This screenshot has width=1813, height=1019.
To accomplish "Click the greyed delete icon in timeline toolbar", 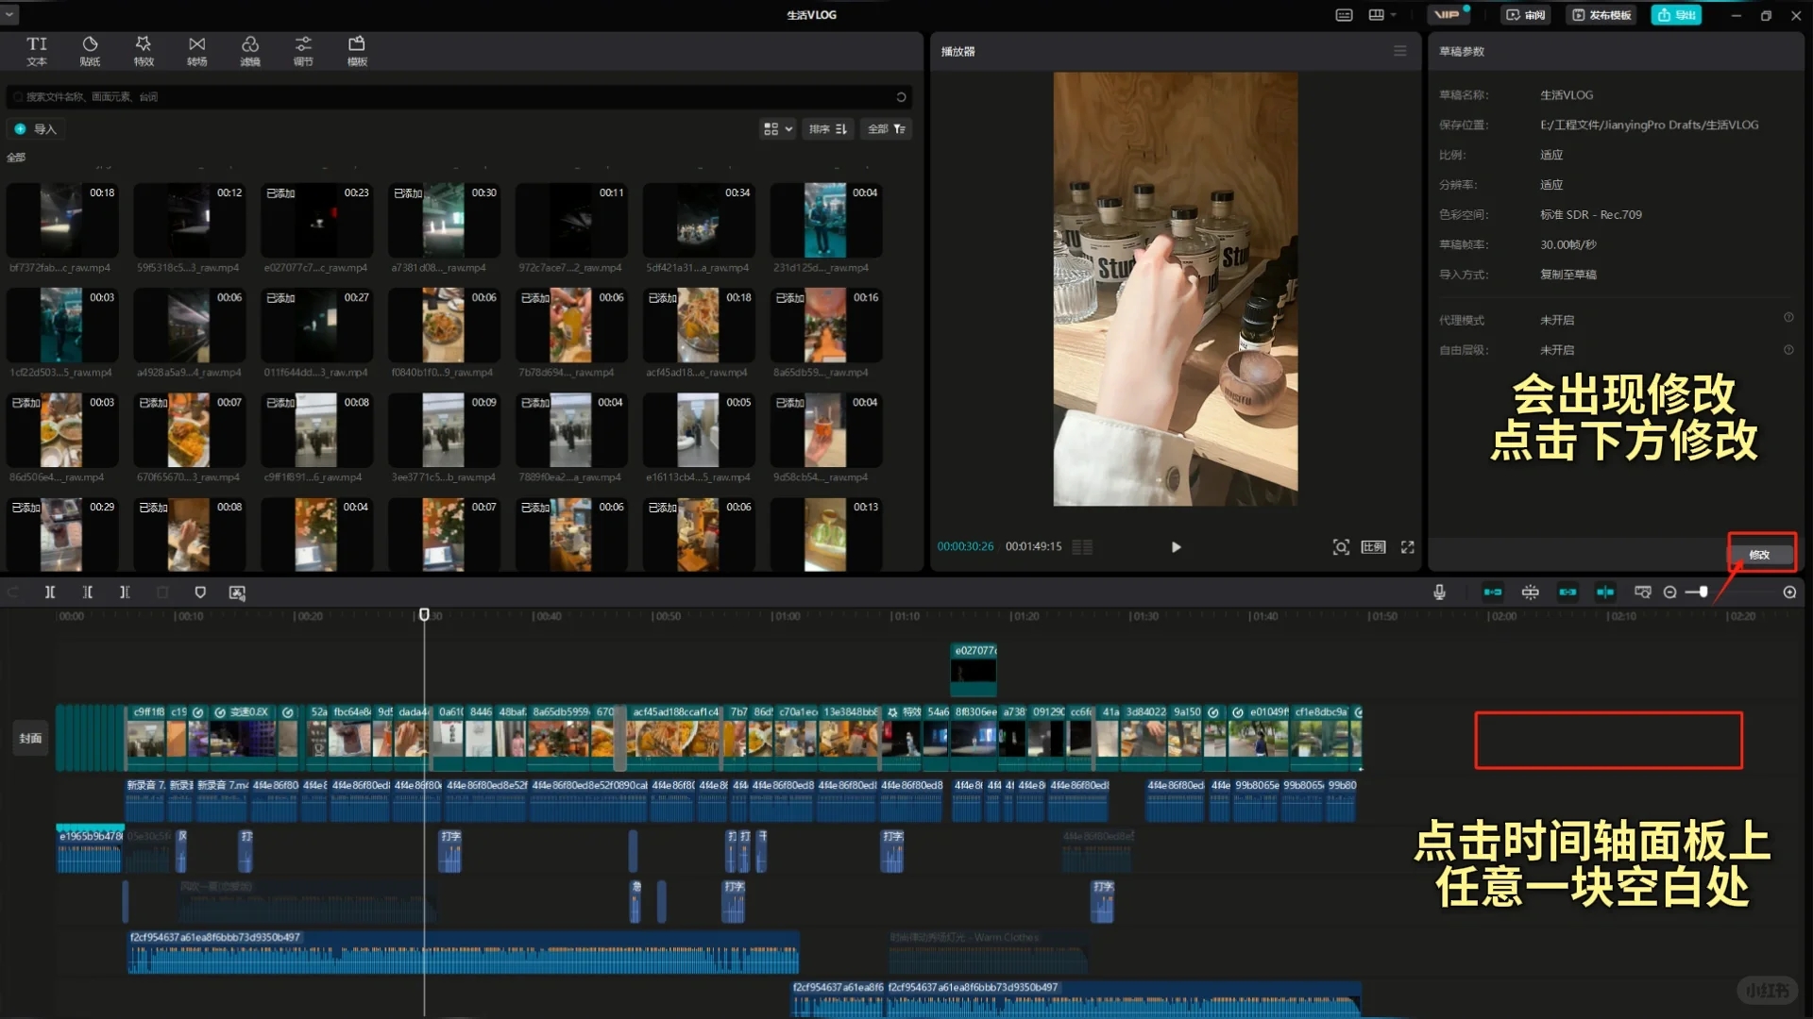I will [x=162, y=593].
